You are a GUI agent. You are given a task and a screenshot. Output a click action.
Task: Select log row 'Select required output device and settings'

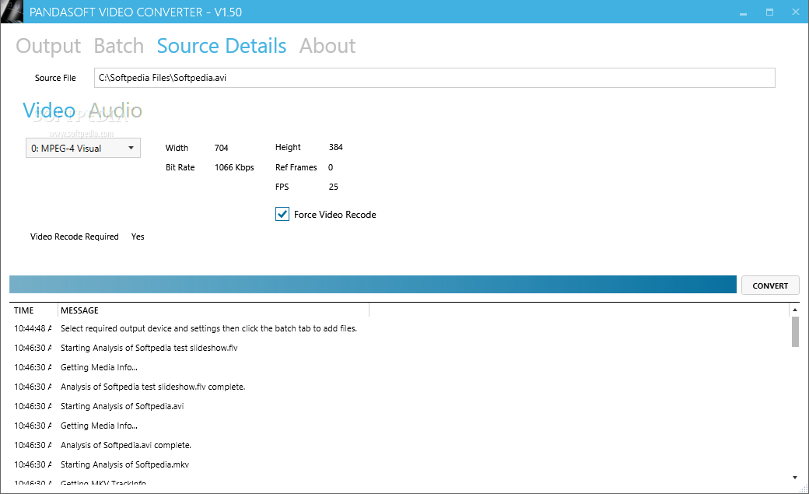[399, 328]
